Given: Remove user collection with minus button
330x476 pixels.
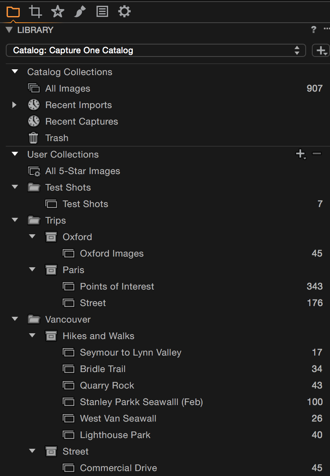Looking at the screenshot, I should coord(317,153).
